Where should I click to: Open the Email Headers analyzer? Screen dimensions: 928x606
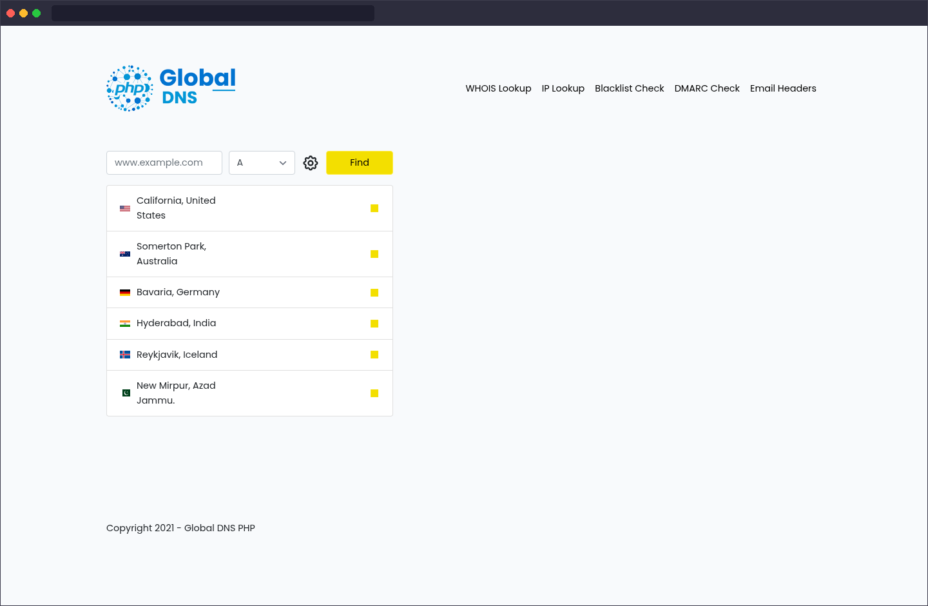tap(783, 88)
